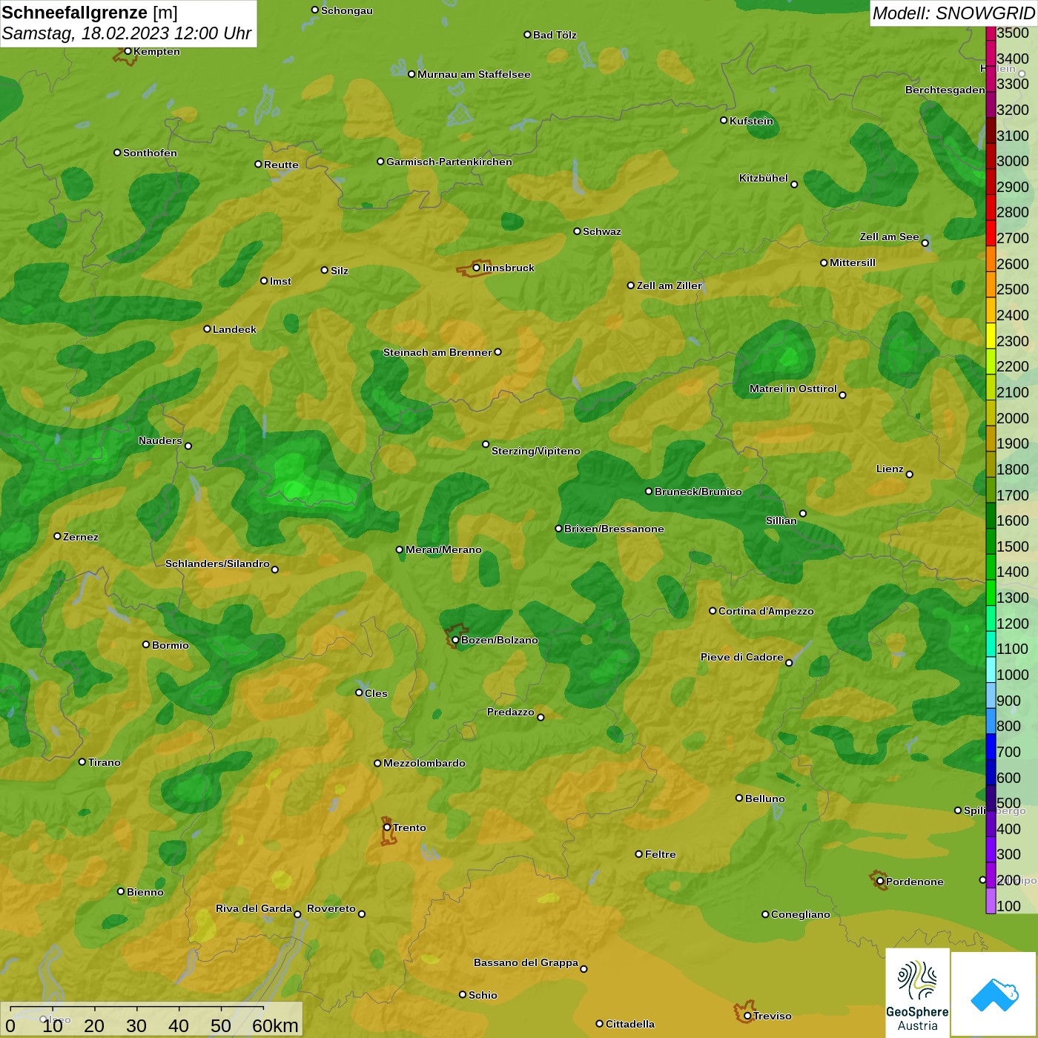Click the Belluno label
Screen dimensions: 1038x1038
click(x=765, y=799)
